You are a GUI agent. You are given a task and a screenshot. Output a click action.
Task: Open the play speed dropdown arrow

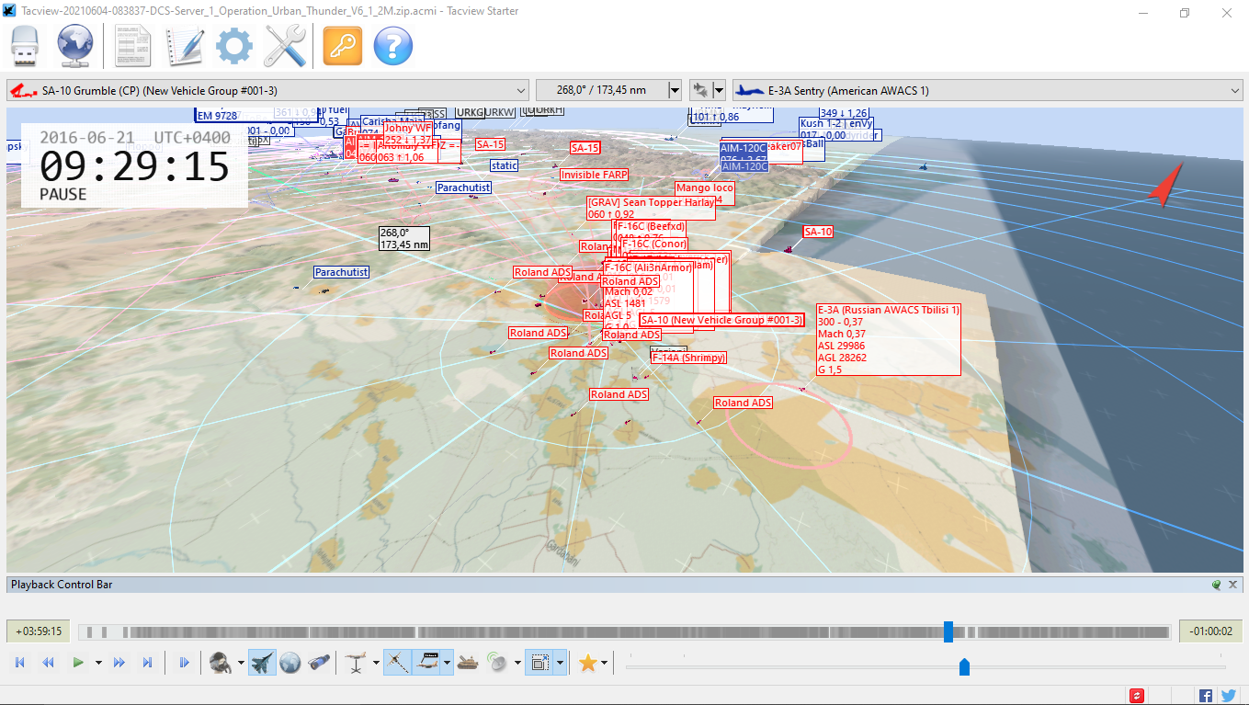pos(98,663)
